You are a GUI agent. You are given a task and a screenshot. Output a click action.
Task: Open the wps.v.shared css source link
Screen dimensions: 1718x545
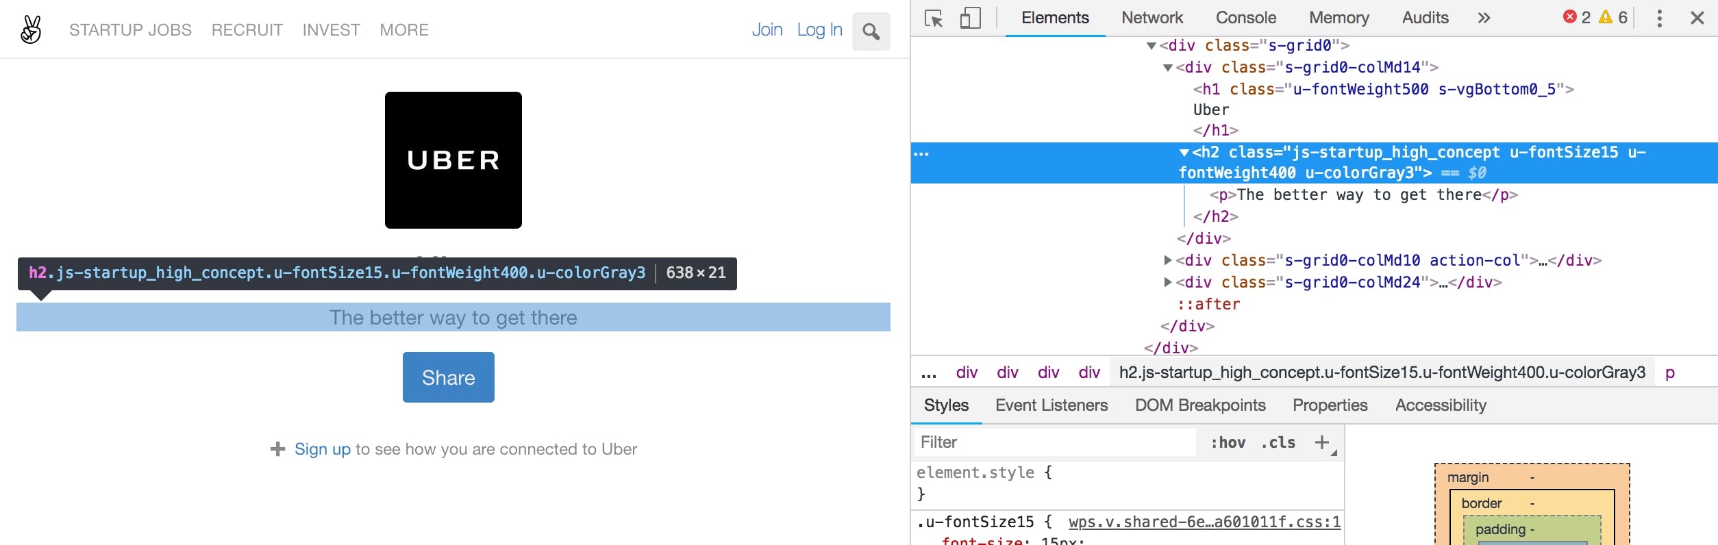[x=1204, y=522]
